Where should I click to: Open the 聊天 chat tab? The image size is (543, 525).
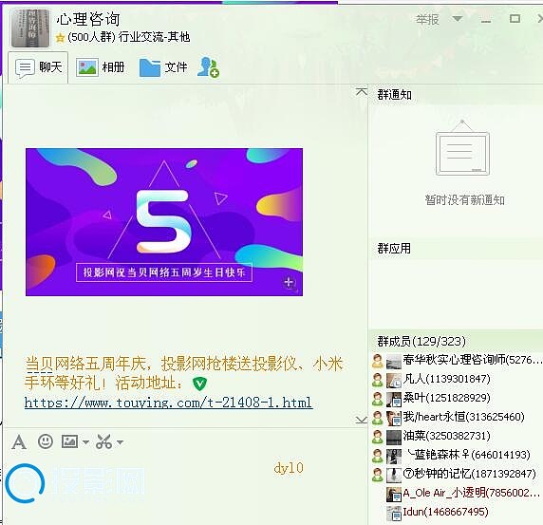38,67
